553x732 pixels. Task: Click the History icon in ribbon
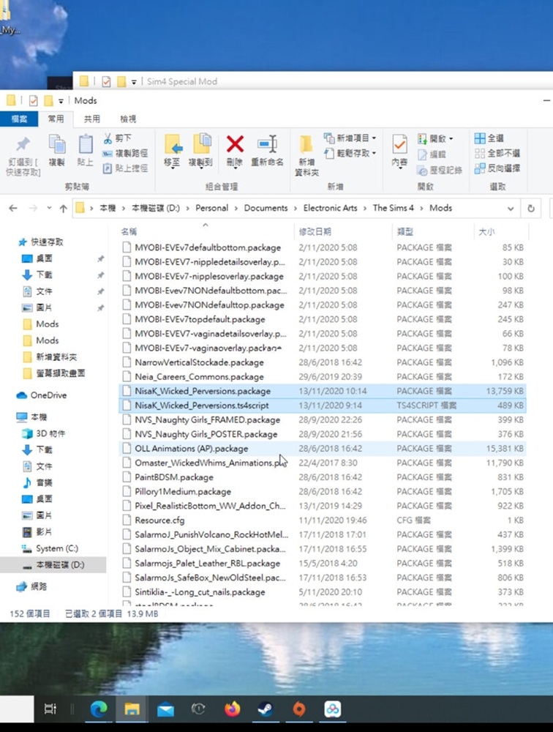(422, 170)
